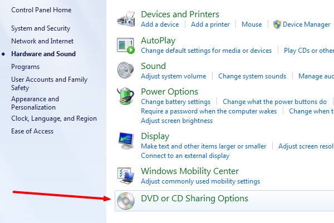Click Adjust screen brightness link

click(x=177, y=121)
